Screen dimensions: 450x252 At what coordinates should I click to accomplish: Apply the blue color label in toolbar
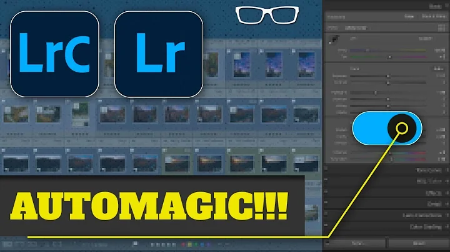[202, 245]
